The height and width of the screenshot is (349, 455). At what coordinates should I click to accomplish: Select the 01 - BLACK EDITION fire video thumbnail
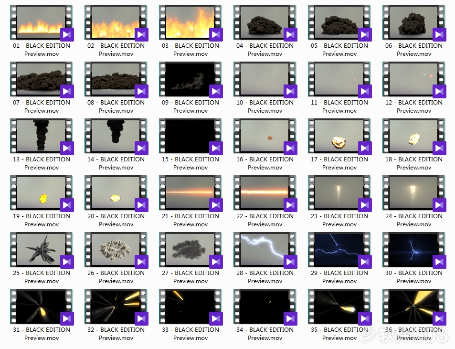pos(41,22)
